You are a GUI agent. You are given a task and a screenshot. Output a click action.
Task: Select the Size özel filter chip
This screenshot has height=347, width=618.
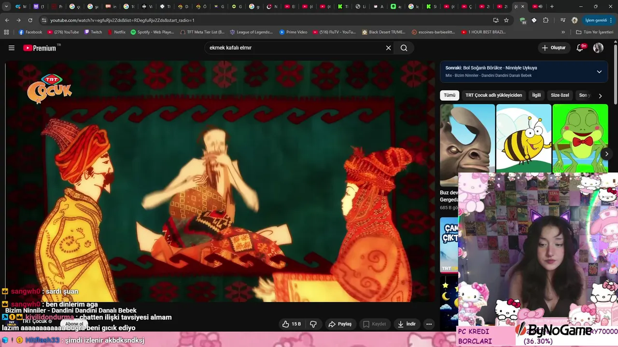point(560,95)
